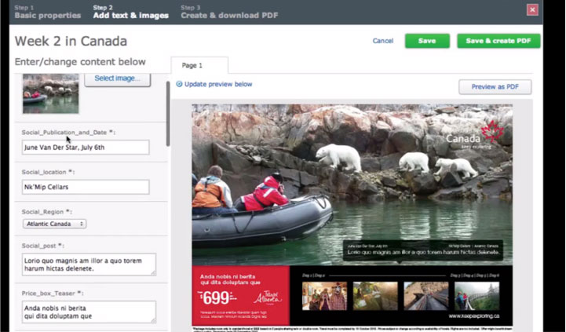Click the refresh icon beside Update preview below
The image size is (566, 332).
coord(179,84)
